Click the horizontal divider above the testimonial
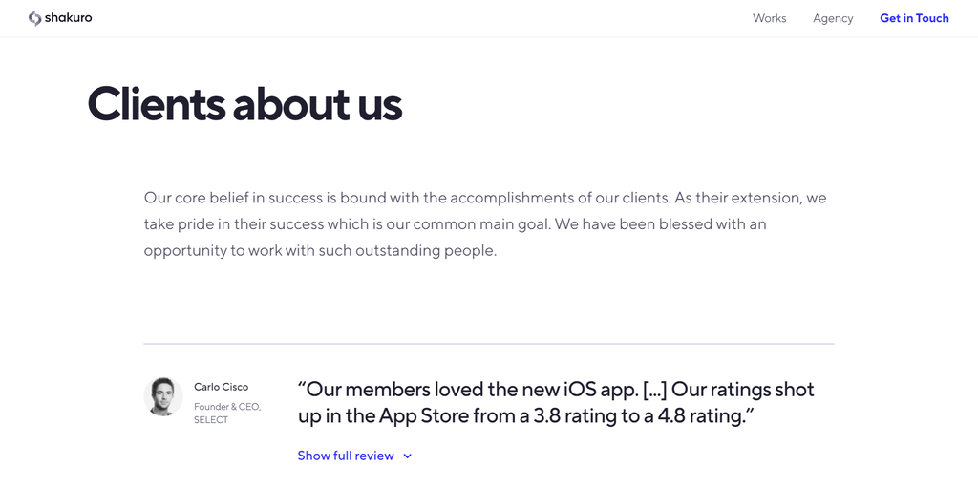 pos(488,344)
